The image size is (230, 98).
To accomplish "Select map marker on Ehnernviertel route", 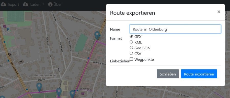I will (97, 36).
